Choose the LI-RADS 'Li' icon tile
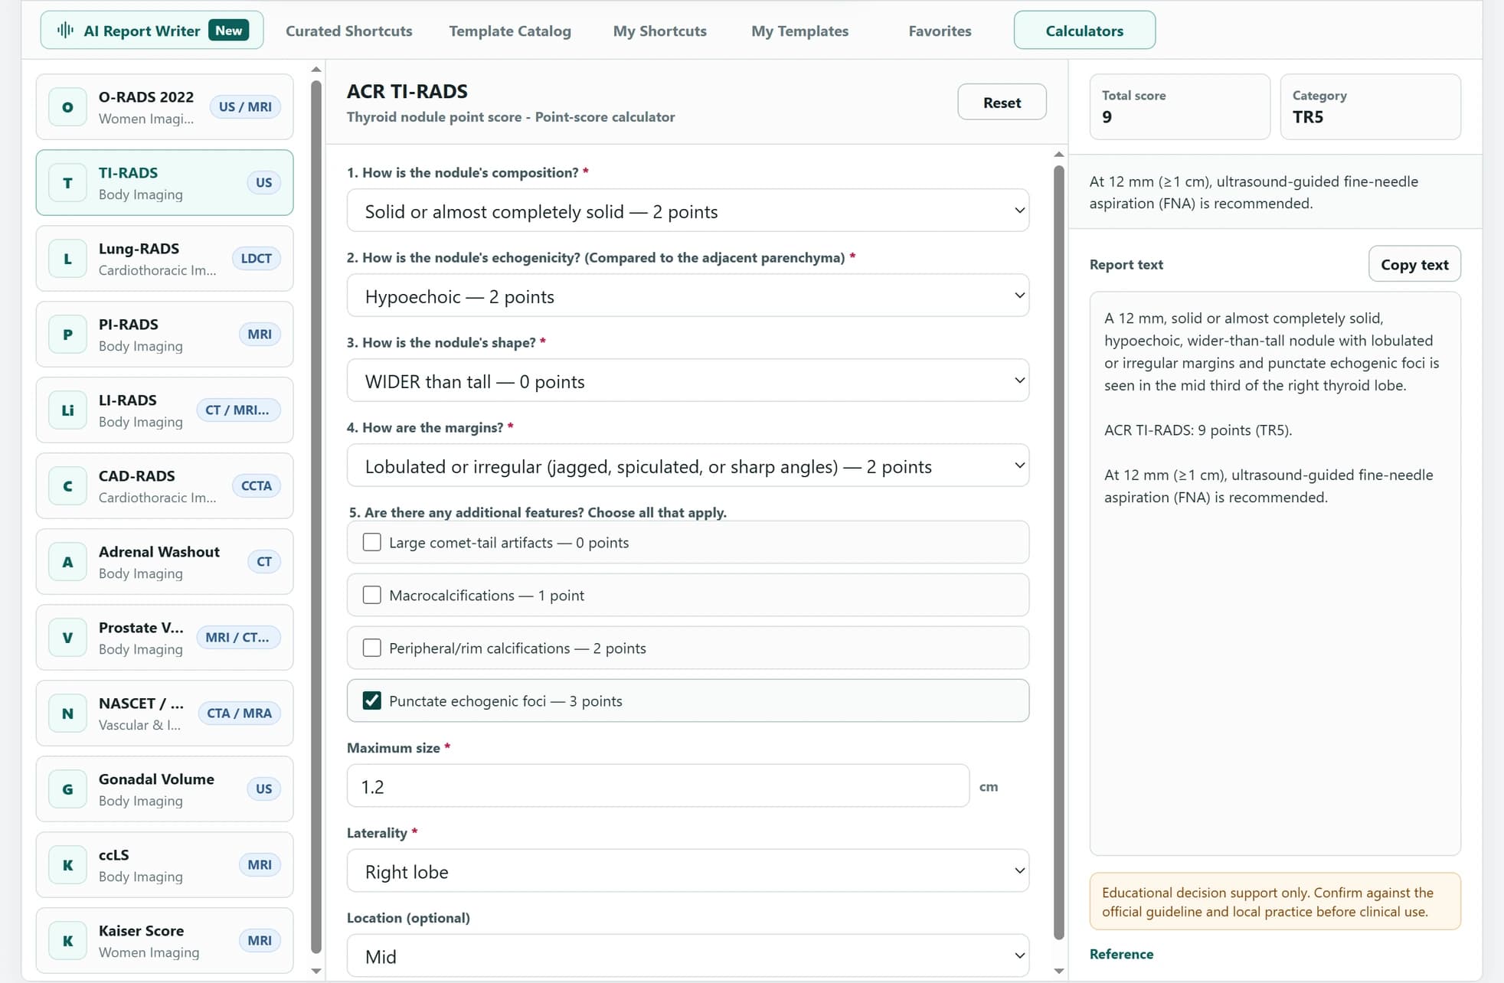 pos(67,410)
